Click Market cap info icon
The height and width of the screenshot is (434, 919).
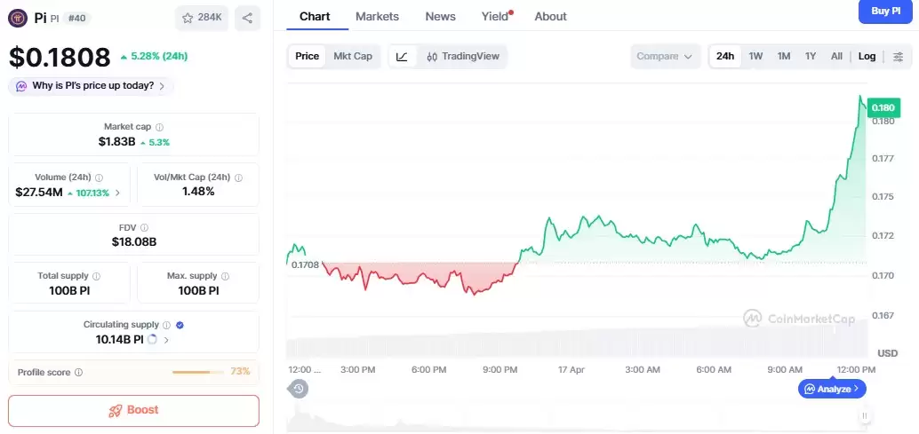coord(160,127)
